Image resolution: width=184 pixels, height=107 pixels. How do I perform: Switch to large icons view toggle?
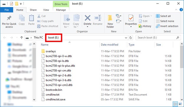pyautogui.click(x=180, y=104)
